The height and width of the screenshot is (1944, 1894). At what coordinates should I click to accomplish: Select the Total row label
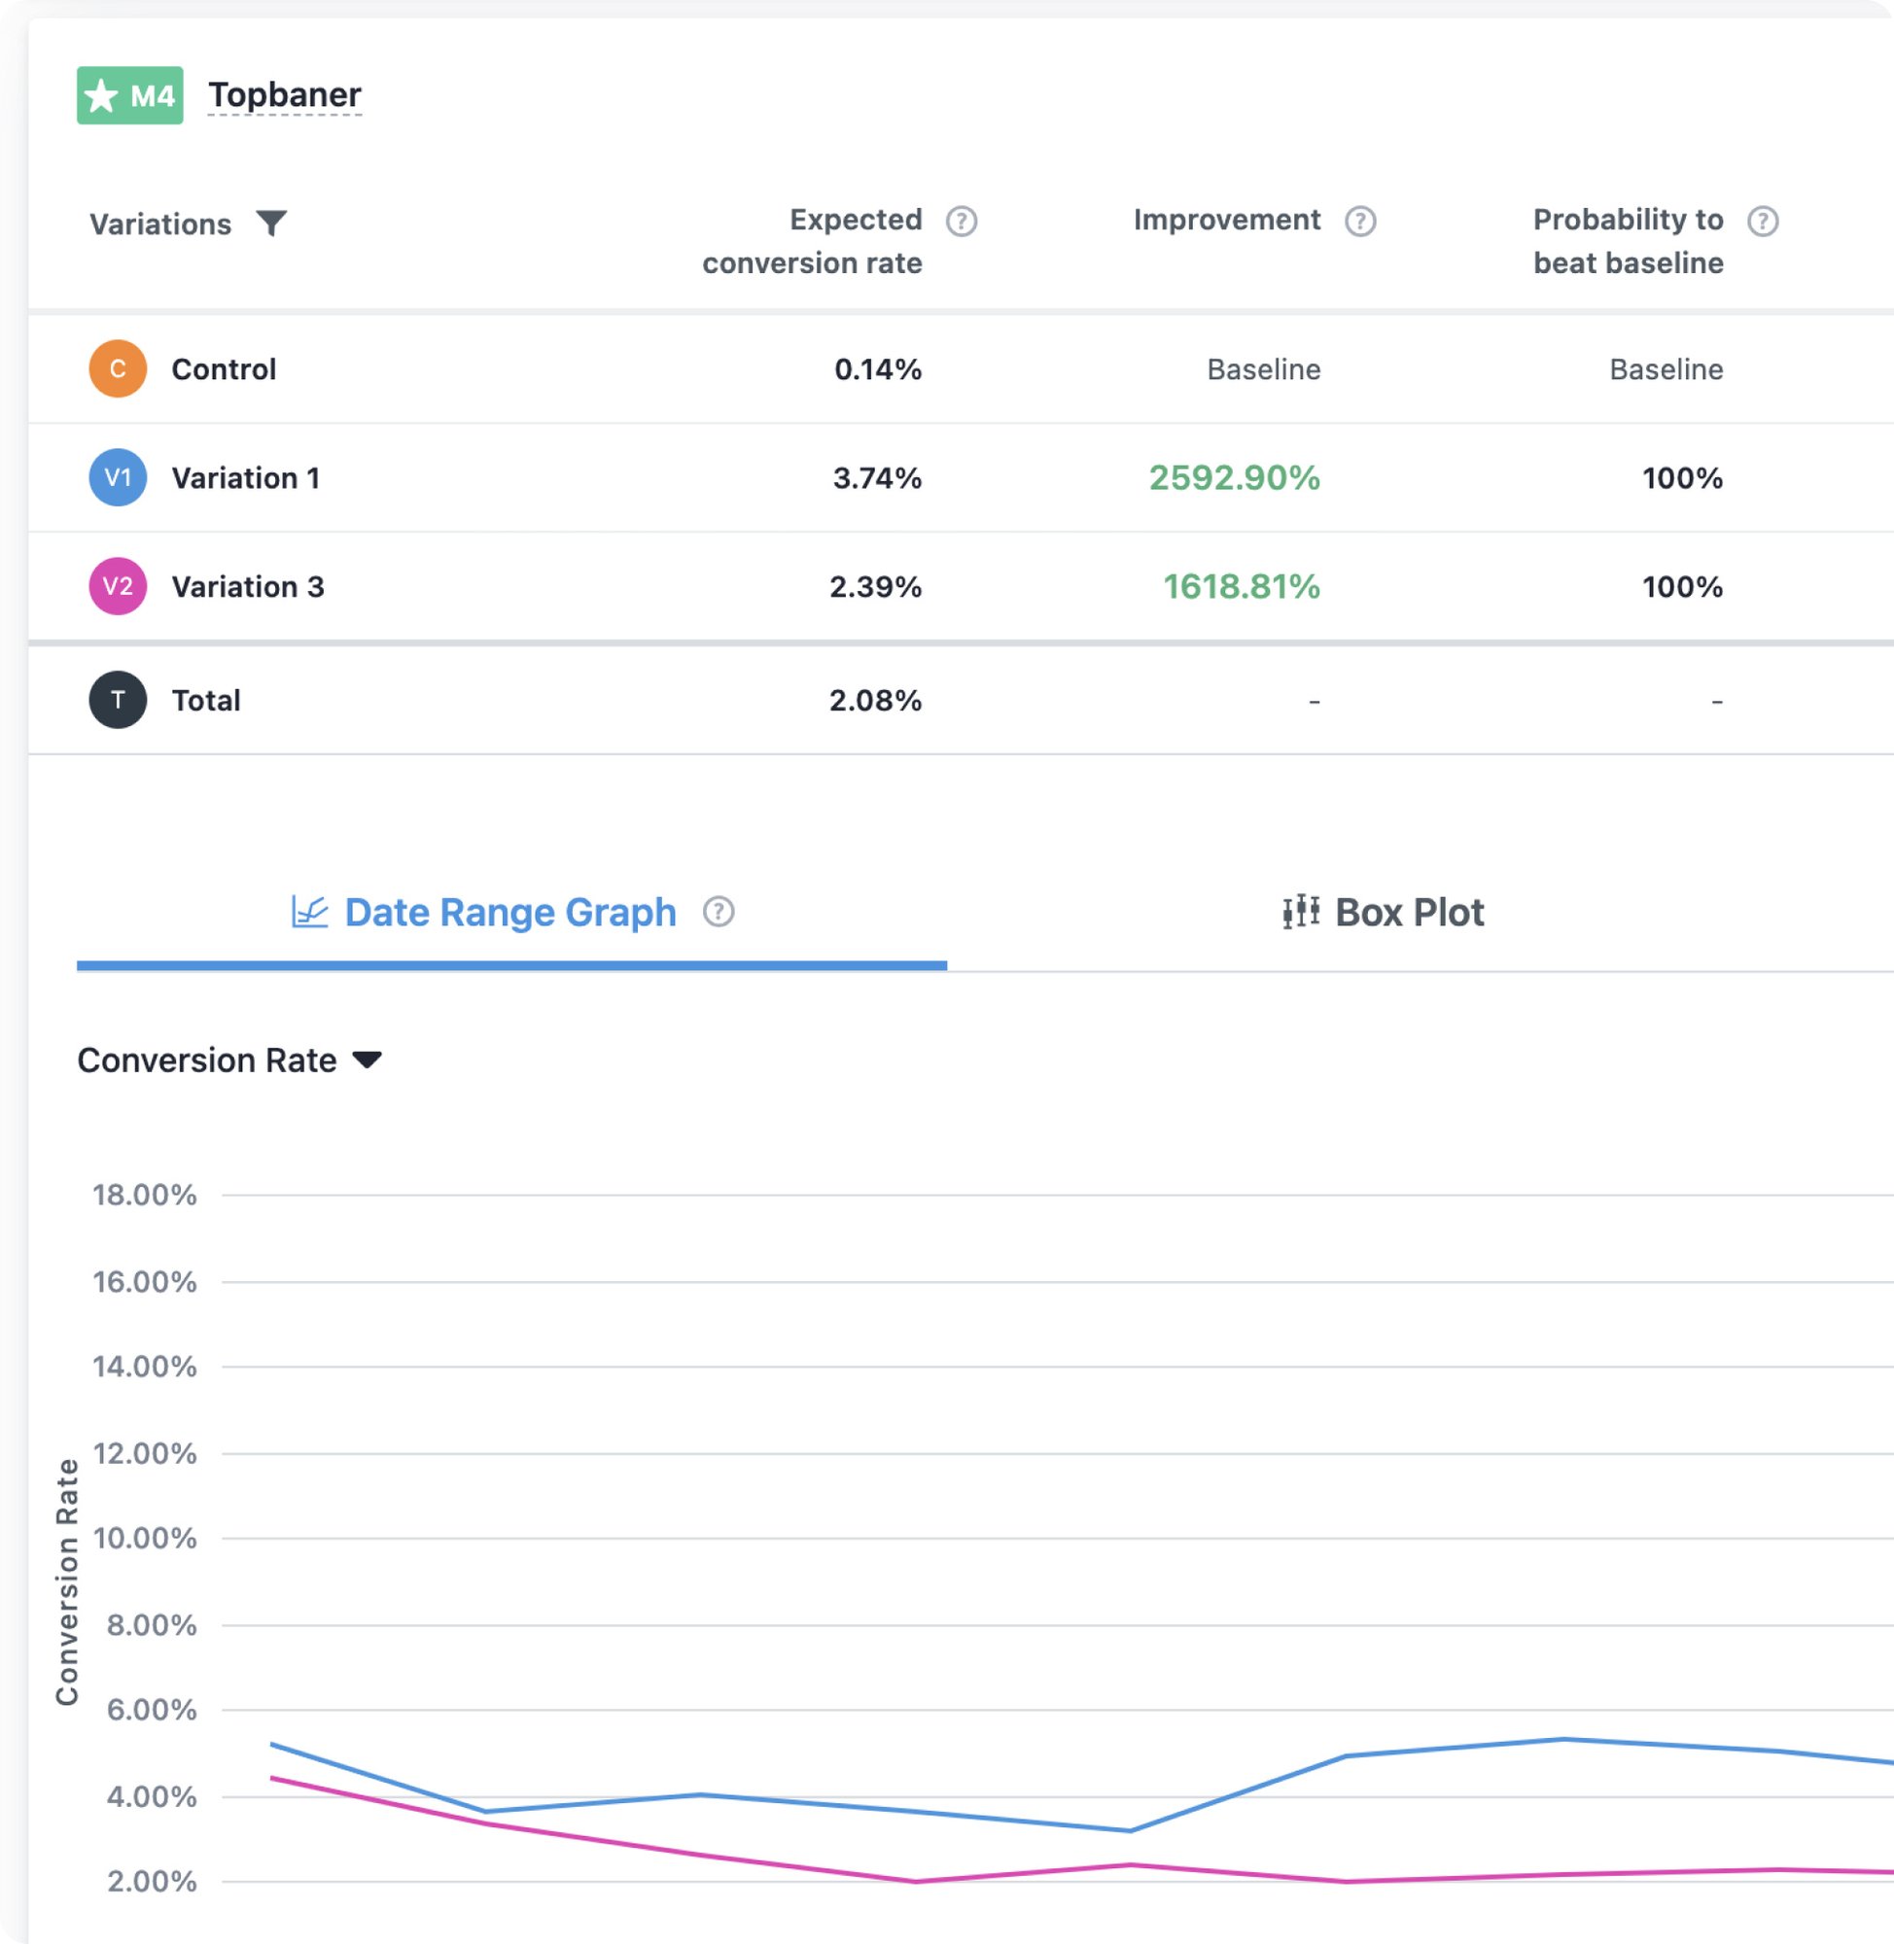pyautogui.click(x=206, y=700)
